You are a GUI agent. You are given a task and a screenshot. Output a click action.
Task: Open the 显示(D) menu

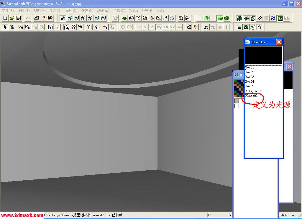55,11
